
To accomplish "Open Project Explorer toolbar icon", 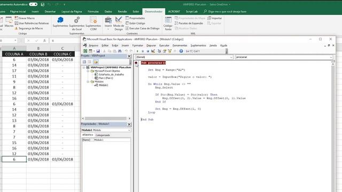I will point(159,51).
